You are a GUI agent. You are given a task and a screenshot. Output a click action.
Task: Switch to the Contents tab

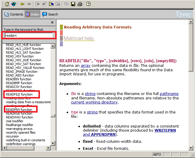(x=14, y=14)
